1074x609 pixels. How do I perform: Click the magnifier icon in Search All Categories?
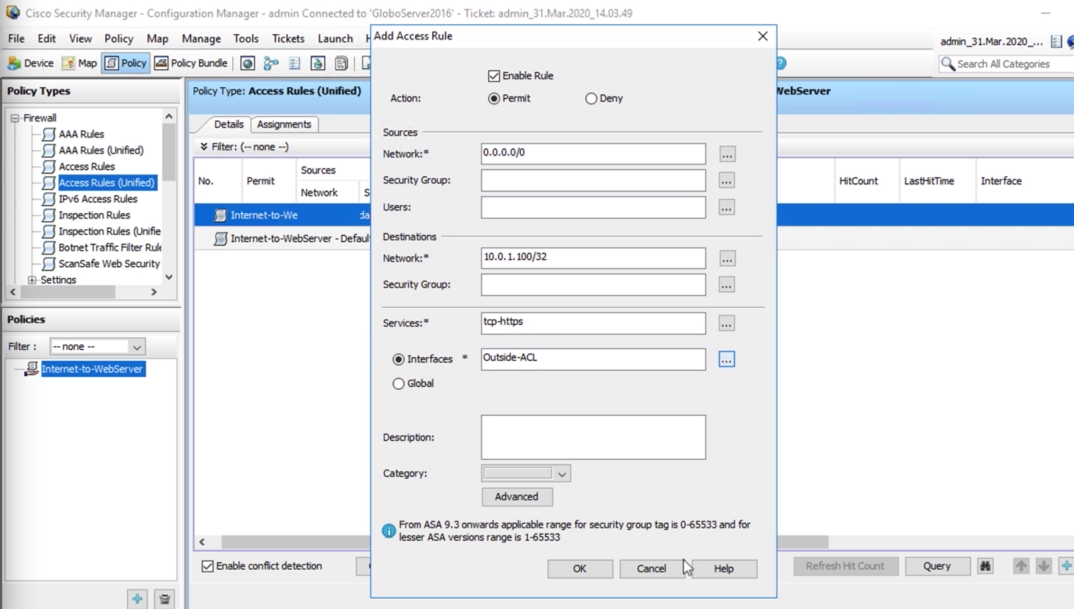[947, 64]
